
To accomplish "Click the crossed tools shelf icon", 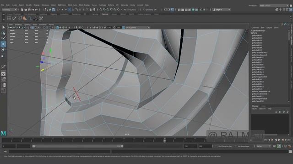I will point(41,18).
